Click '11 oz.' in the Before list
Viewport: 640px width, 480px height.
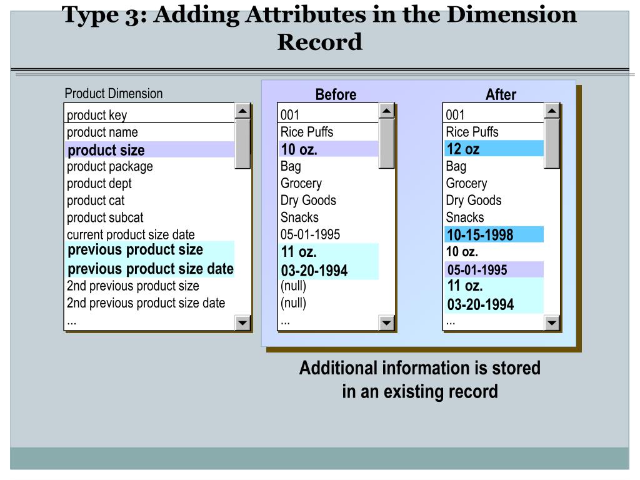[x=299, y=252]
